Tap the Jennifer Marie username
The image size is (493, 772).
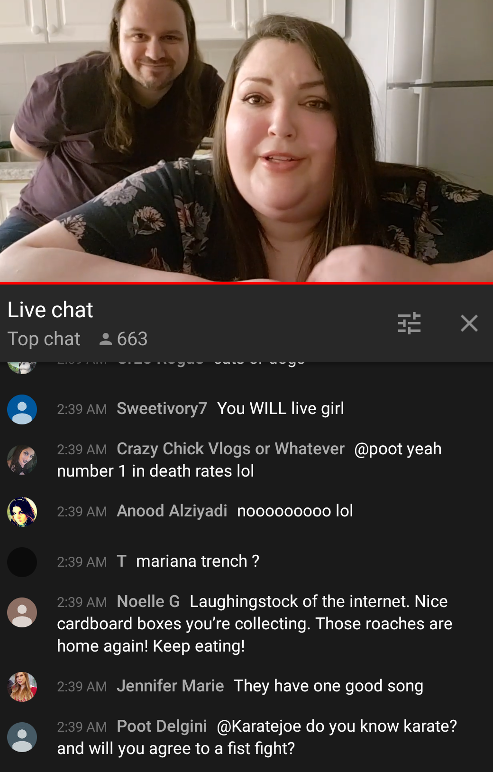point(170,686)
